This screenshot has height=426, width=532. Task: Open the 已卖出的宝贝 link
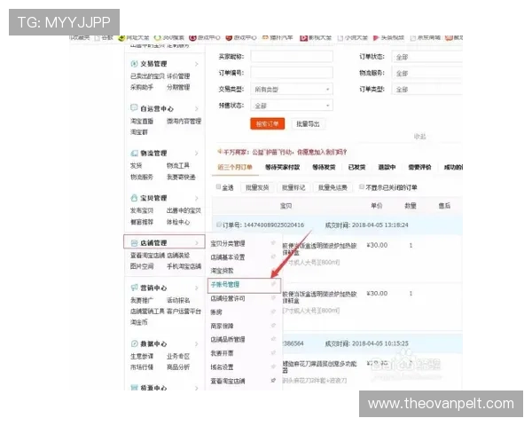click(x=147, y=76)
